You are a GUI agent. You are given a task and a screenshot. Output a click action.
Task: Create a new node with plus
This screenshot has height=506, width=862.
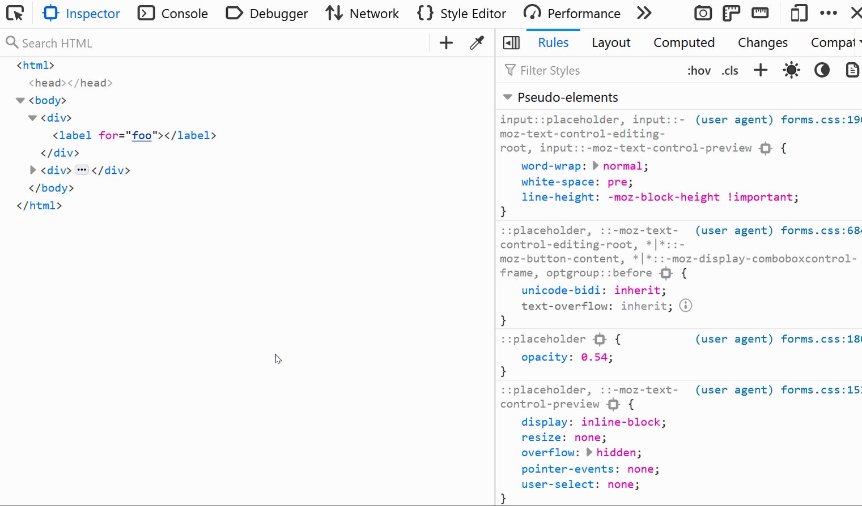click(446, 43)
